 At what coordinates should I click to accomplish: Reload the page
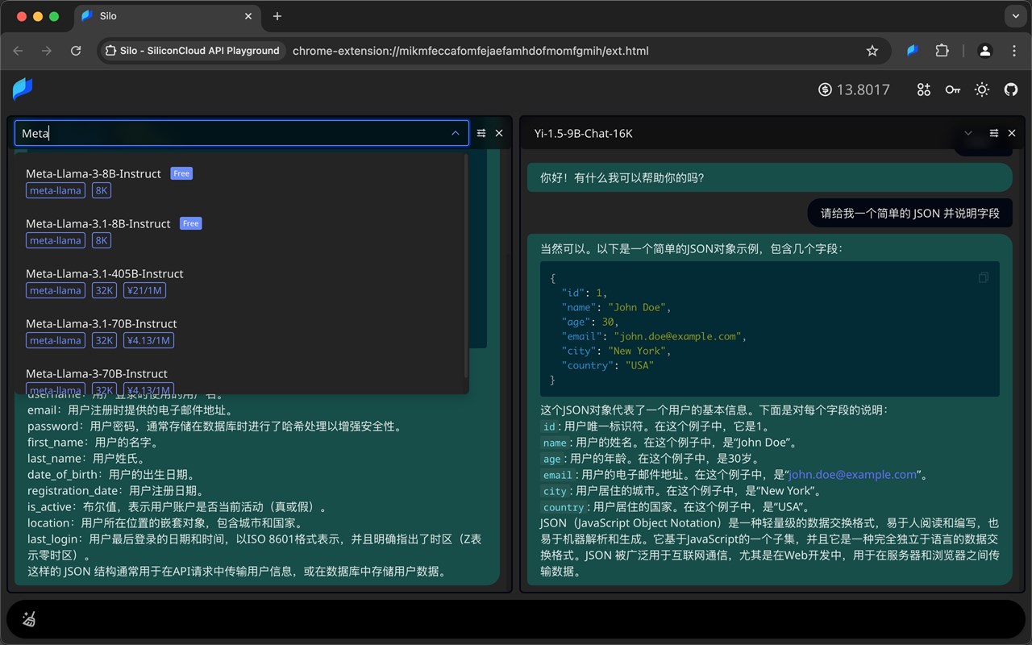coord(76,51)
